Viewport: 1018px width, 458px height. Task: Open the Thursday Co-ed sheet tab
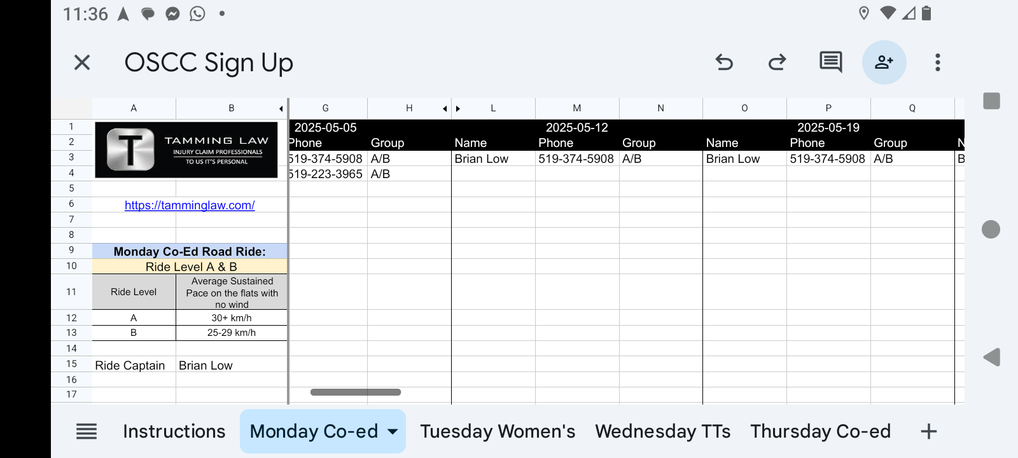[x=820, y=431]
